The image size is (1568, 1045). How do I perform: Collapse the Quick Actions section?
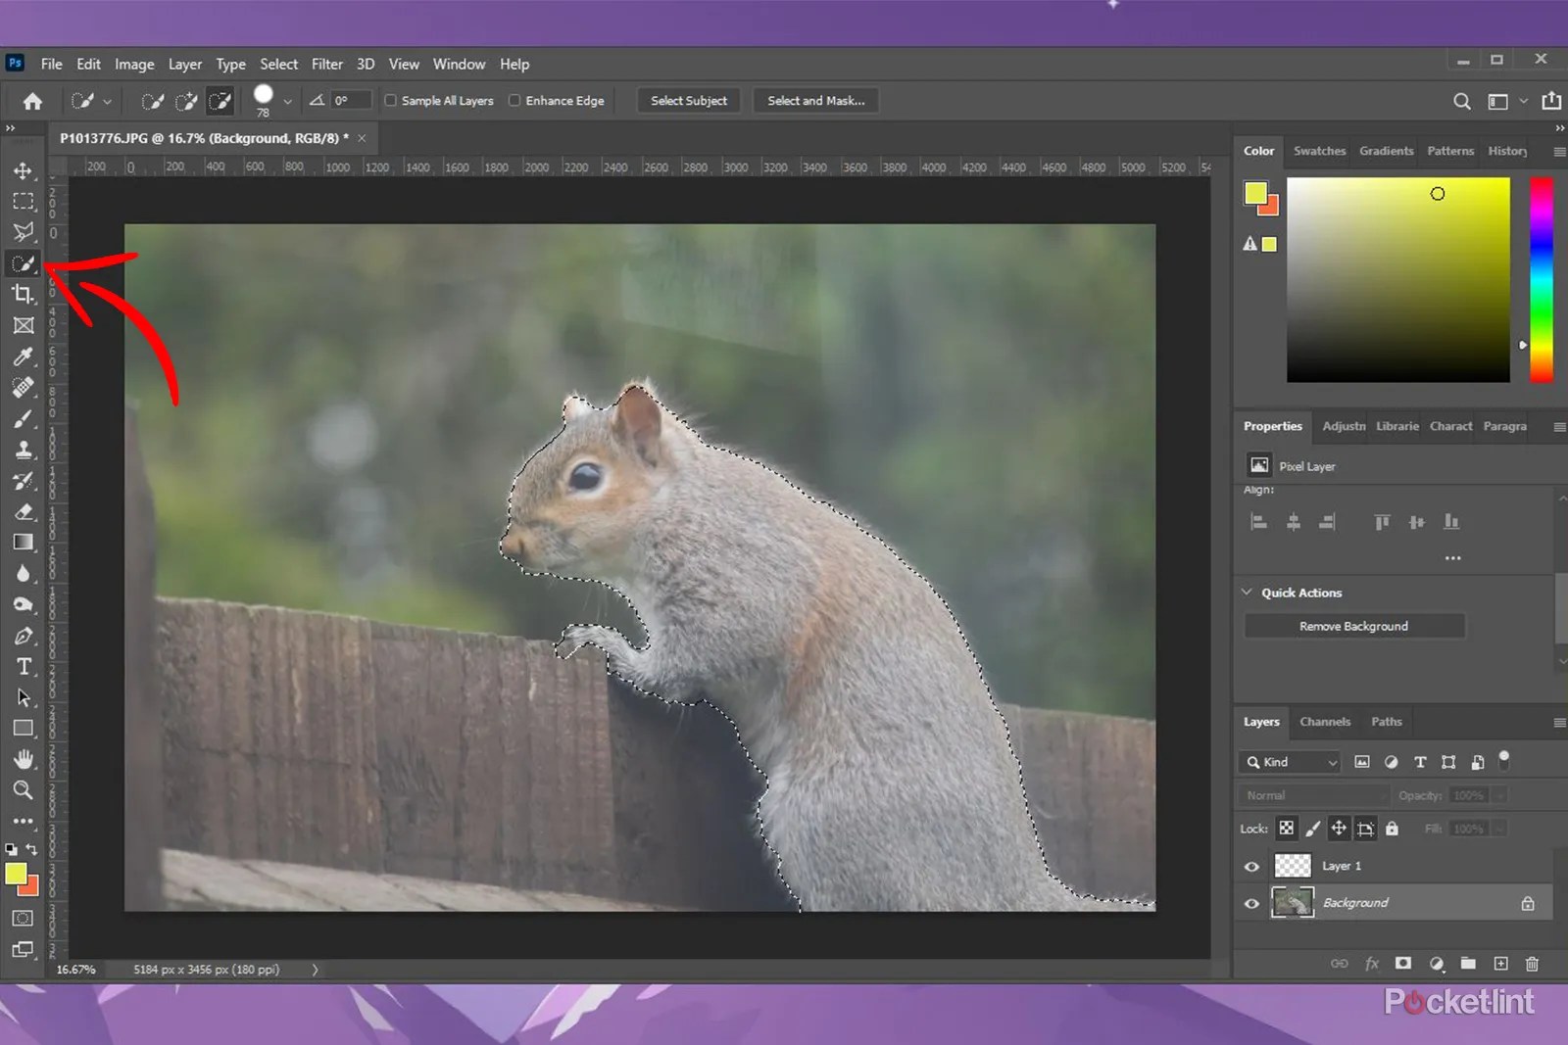click(x=1247, y=593)
